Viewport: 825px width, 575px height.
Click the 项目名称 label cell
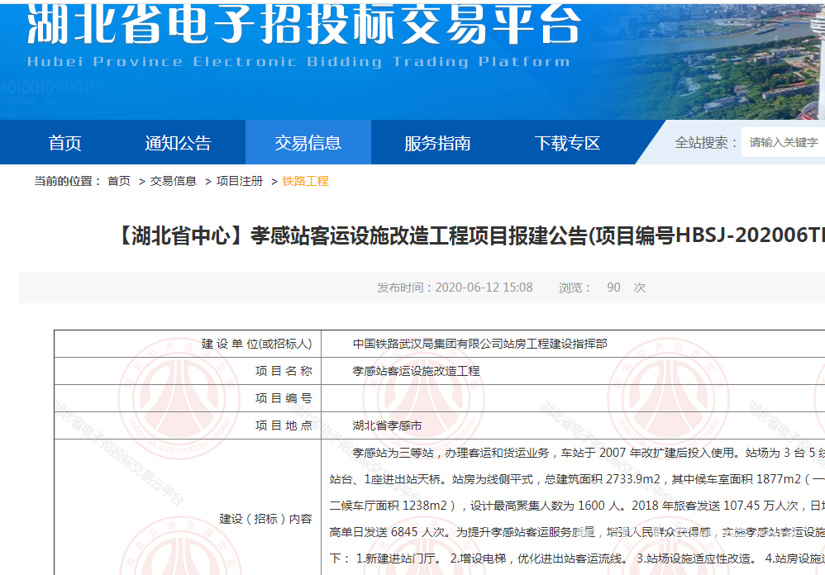[x=188, y=371]
